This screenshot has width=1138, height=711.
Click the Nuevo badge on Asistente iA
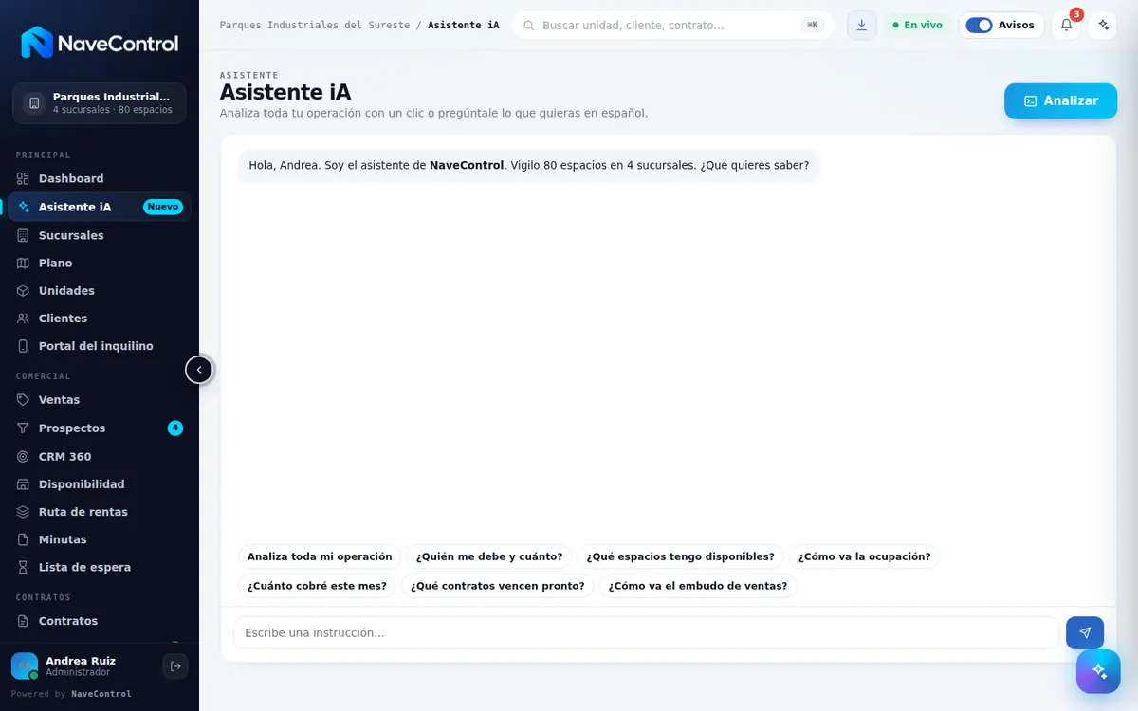point(163,207)
